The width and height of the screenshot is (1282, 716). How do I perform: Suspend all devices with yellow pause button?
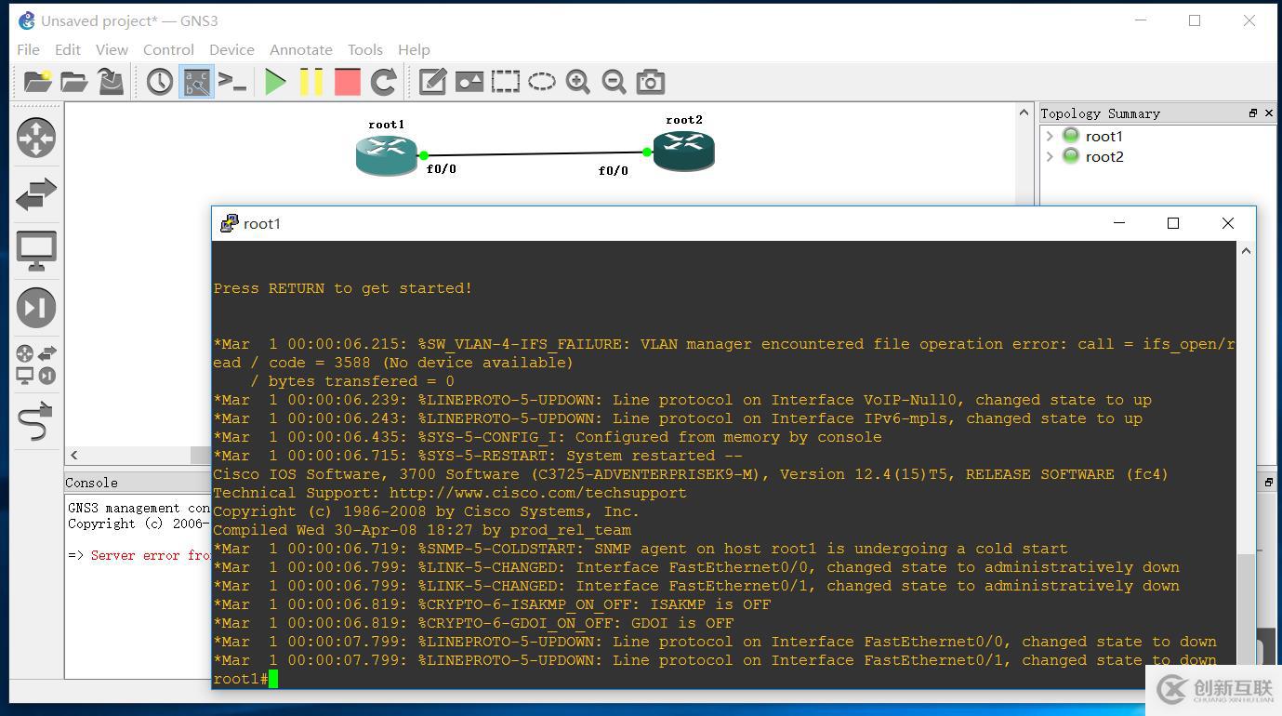(311, 82)
